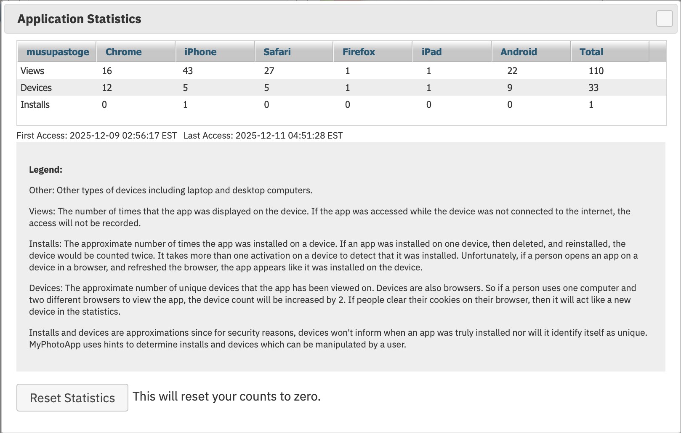
Task: Click the Last Access timestamp text
Action: 263,136
